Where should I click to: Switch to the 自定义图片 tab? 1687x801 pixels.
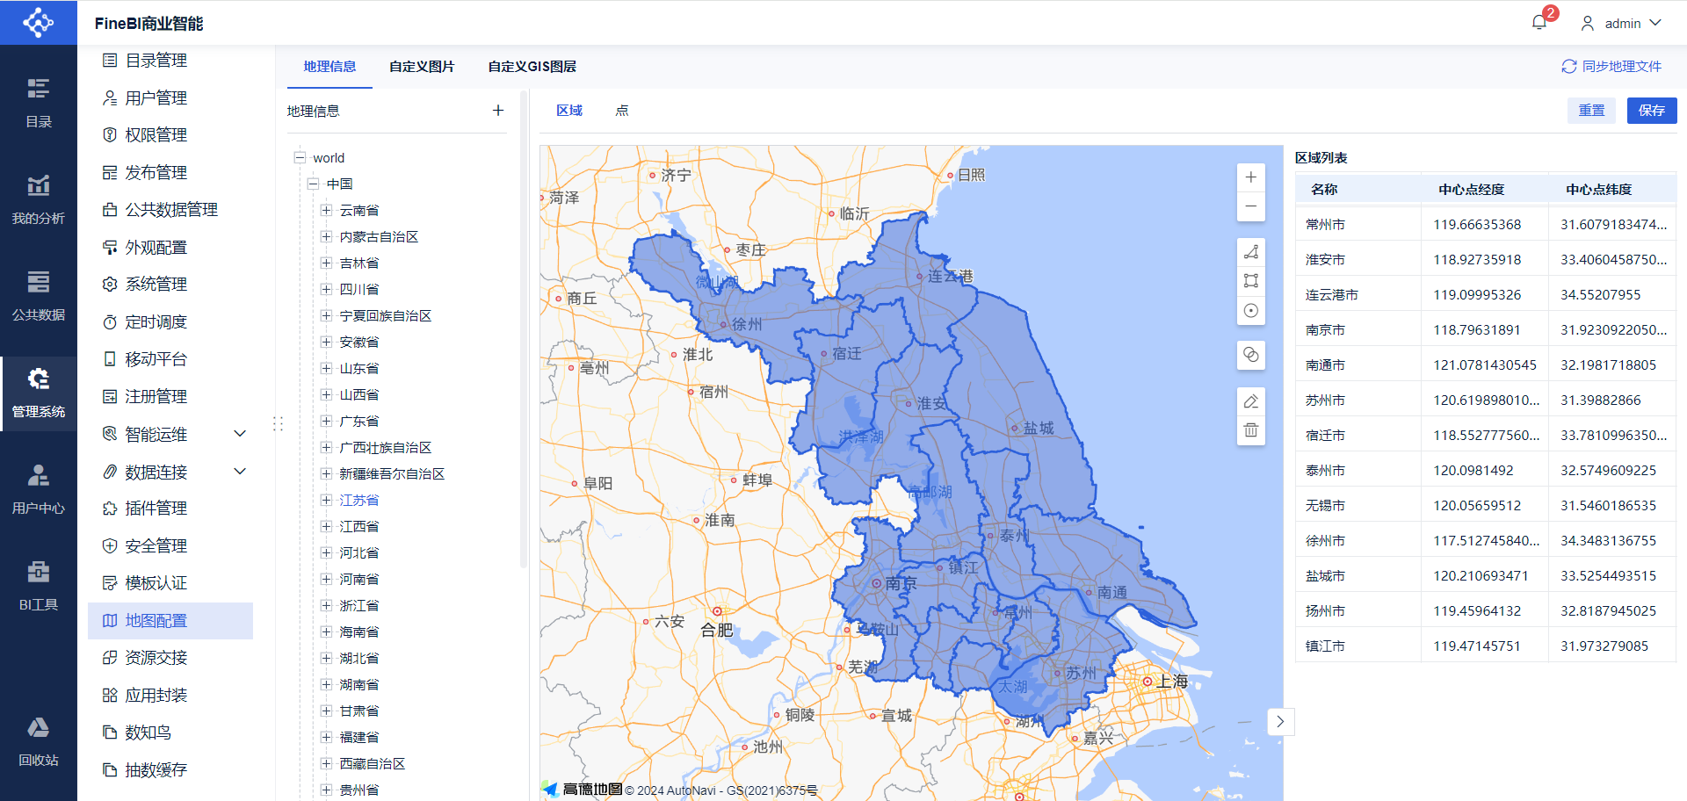click(x=422, y=67)
